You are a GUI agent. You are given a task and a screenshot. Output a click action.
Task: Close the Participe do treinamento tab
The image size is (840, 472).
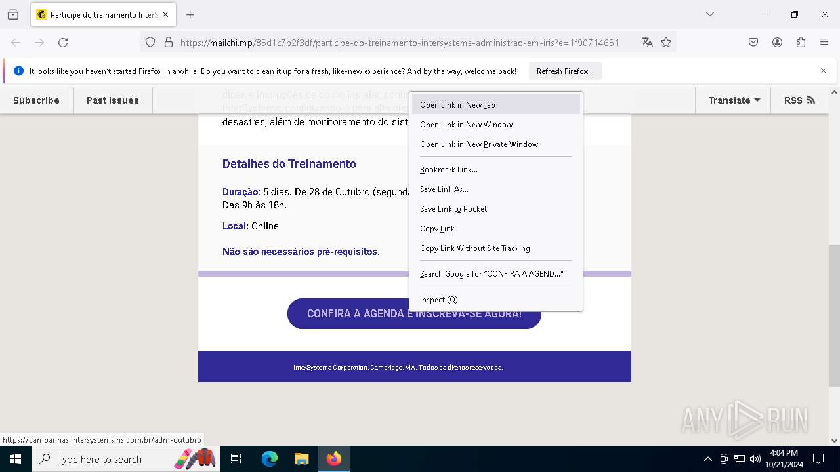tap(165, 14)
